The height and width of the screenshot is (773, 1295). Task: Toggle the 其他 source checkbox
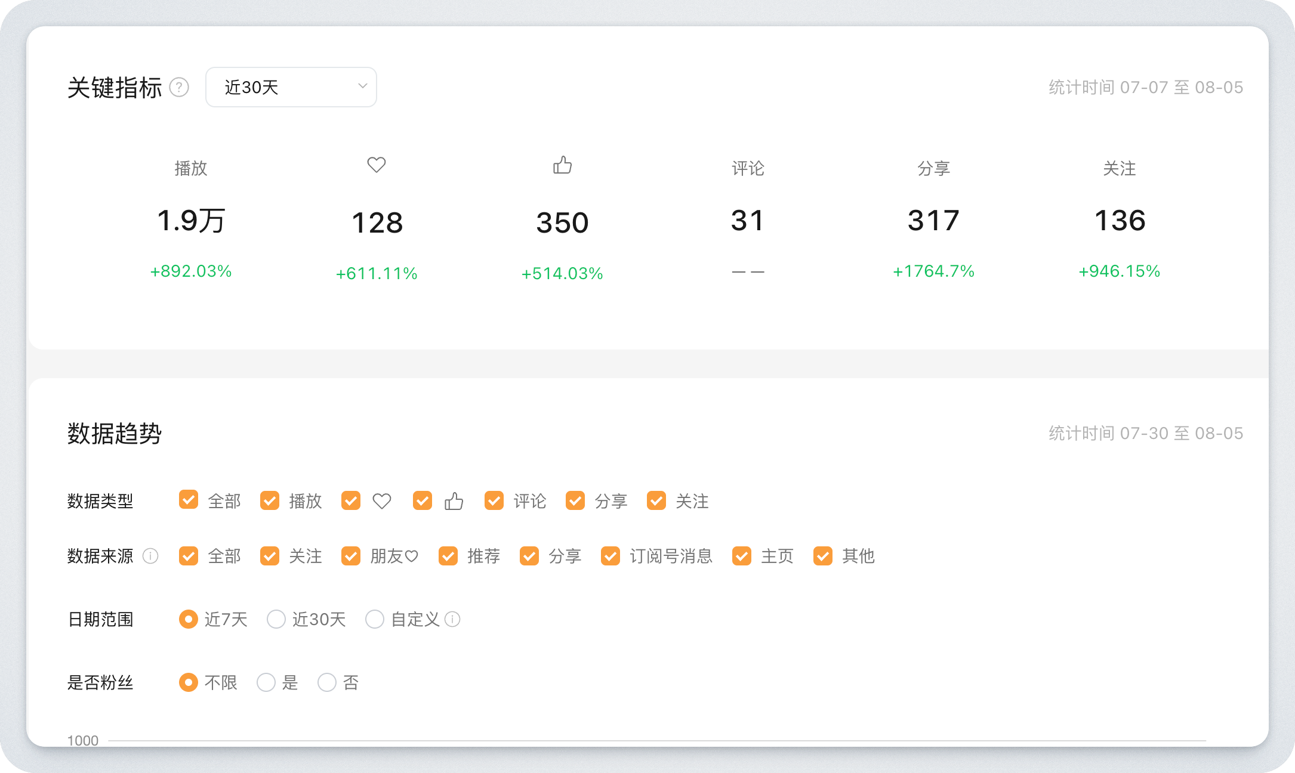pyautogui.click(x=823, y=556)
